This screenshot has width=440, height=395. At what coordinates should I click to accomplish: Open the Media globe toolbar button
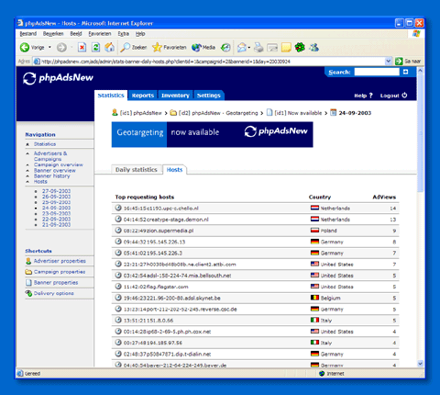pos(203,48)
